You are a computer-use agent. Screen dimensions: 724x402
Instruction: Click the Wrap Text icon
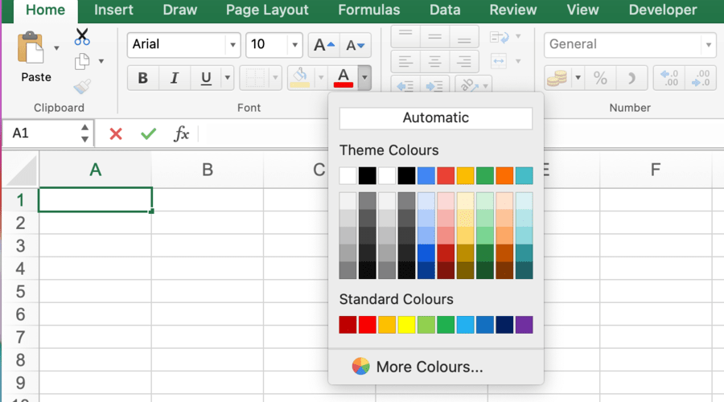tap(499, 37)
